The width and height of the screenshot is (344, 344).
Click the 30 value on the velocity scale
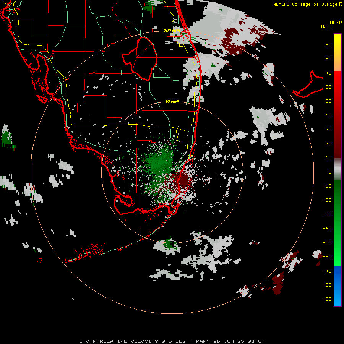pyautogui.click(x=328, y=130)
